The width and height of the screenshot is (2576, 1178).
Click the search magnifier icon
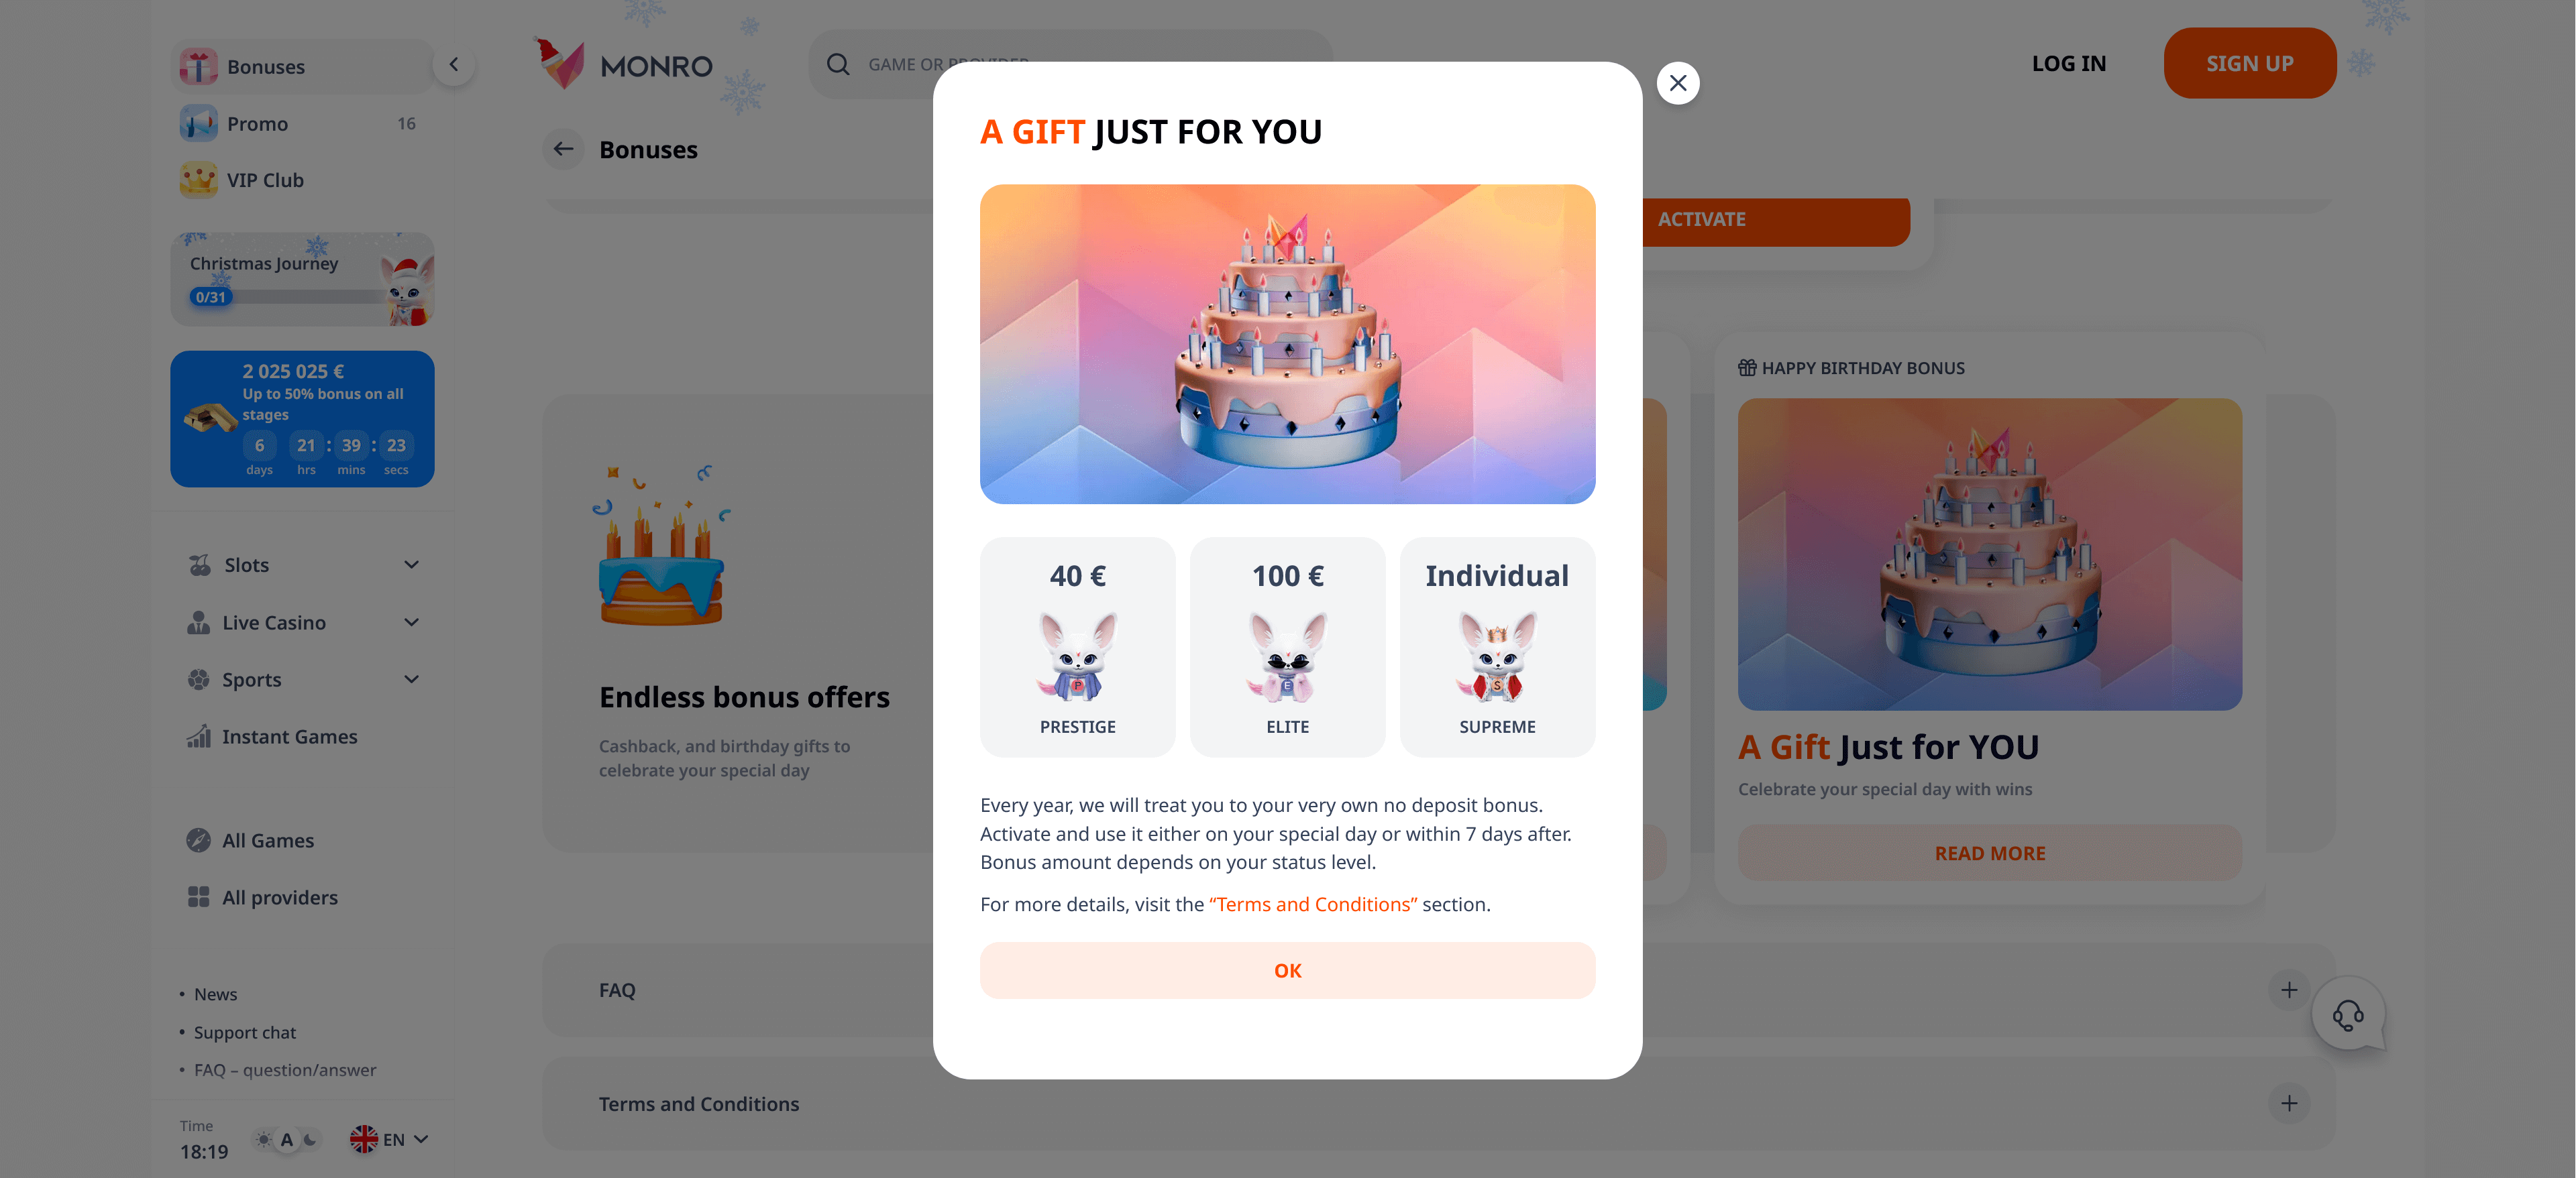click(838, 64)
